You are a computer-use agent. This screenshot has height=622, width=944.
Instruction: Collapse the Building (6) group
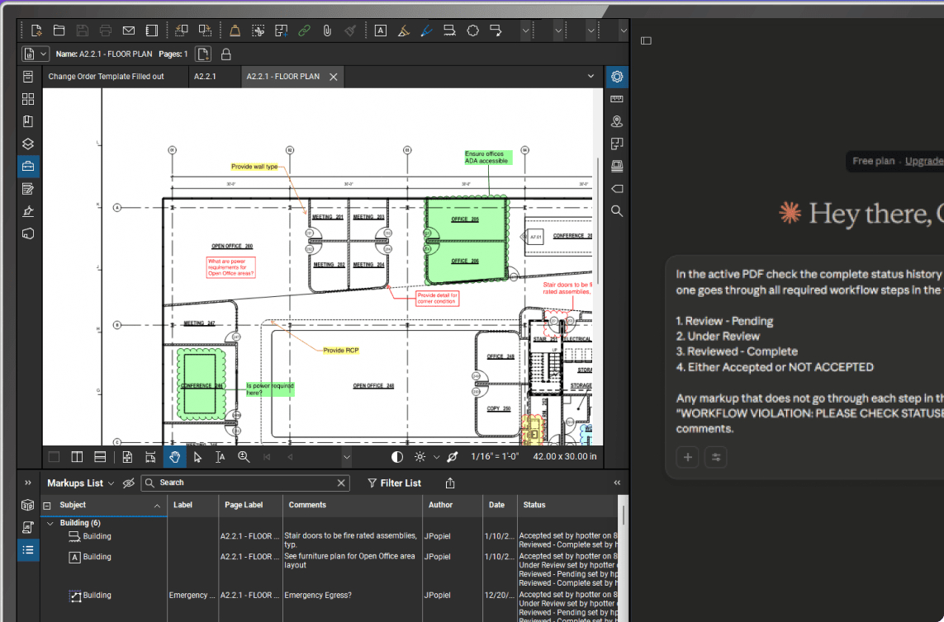click(x=50, y=523)
